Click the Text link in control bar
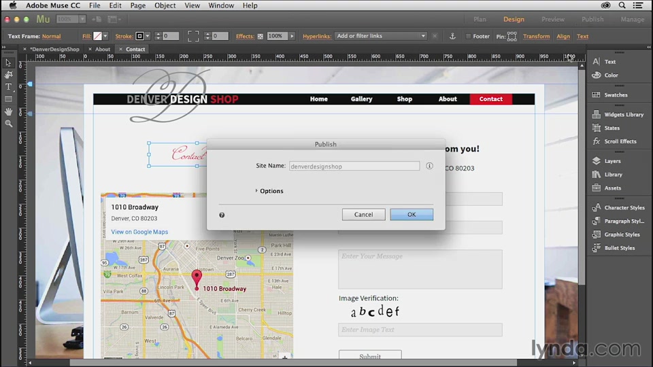This screenshot has height=367, width=653. [582, 36]
